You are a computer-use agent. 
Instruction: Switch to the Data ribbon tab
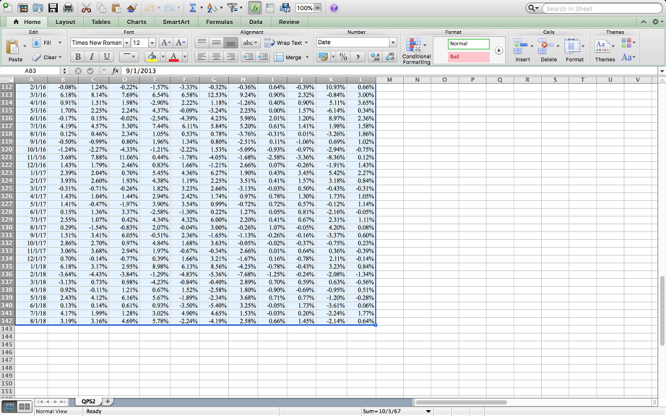point(256,21)
